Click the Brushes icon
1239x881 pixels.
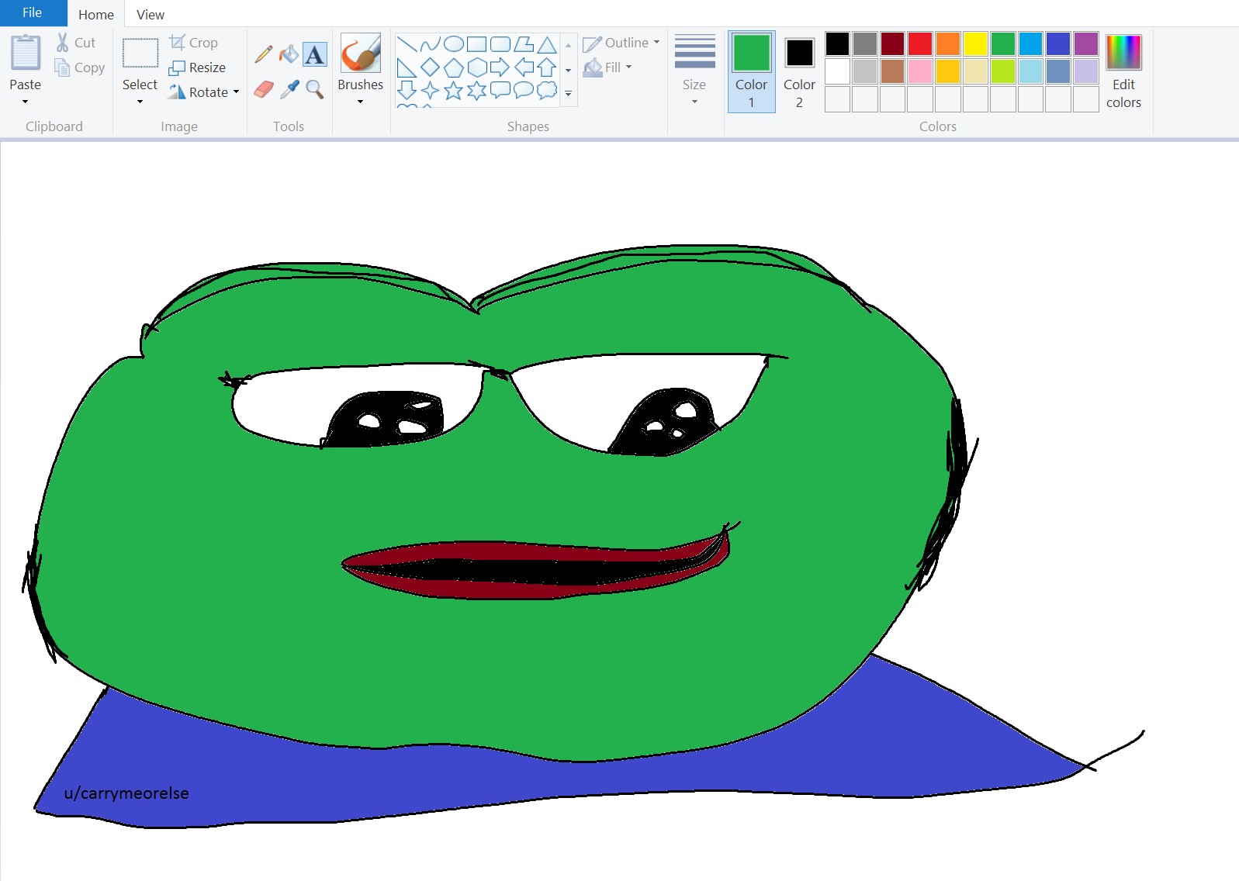tap(361, 53)
